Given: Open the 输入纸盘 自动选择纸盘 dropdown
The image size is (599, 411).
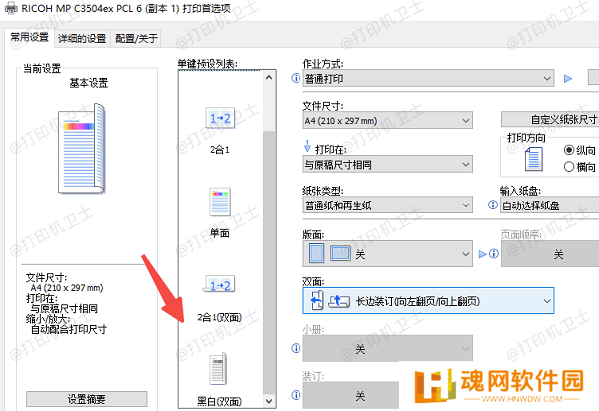Looking at the screenshot, I should (550, 205).
